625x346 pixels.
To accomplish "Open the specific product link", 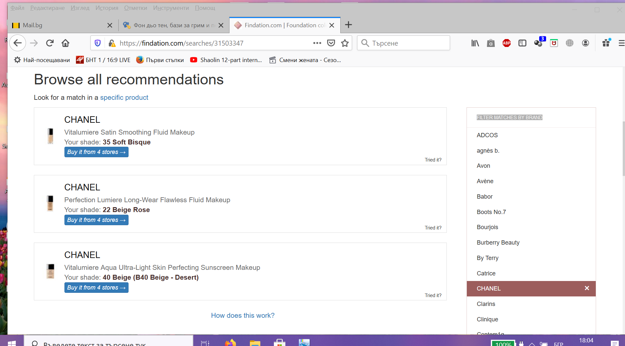I will [x=124, y=97].
